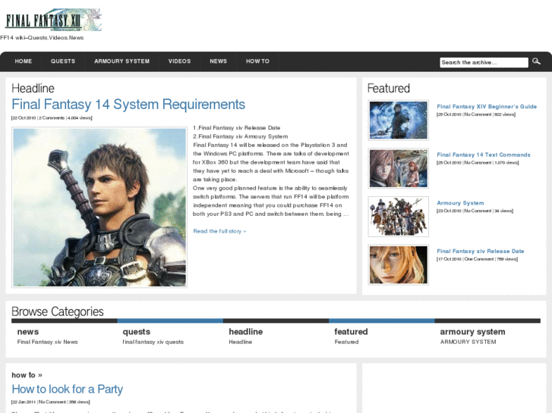Click the Beginner's Guide thumbnail image

click(x=398, y=120)
